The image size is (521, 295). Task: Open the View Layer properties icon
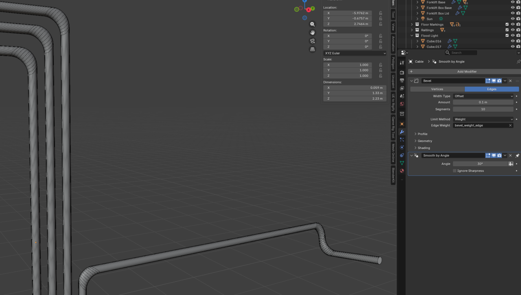point(402,88)
